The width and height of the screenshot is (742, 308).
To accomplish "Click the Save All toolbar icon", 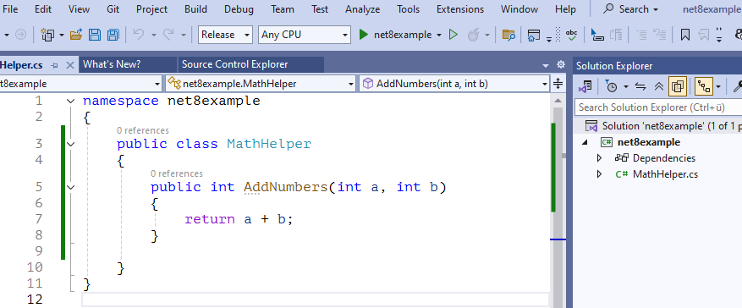I will (x=113, y=35).
